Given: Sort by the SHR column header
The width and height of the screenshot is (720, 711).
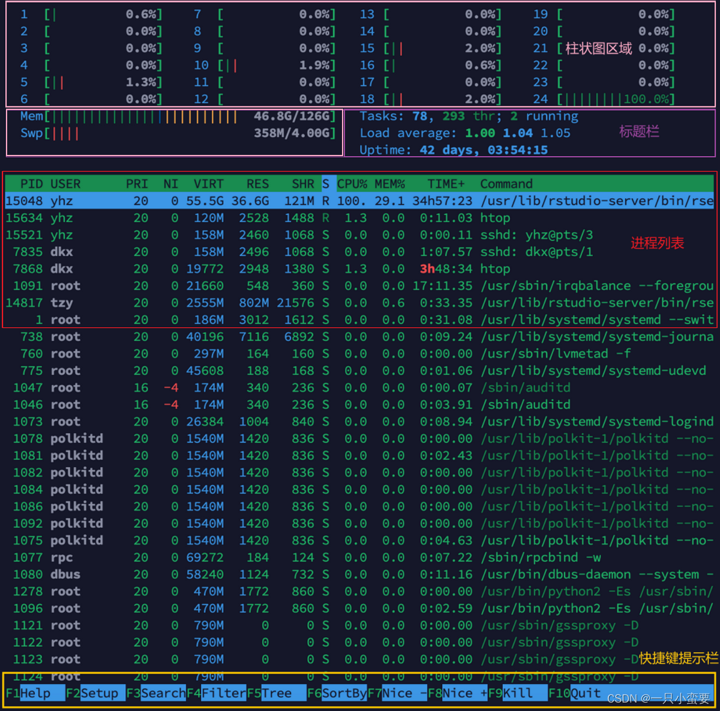Looking at the screenshot, I should (x=303, y=184).
